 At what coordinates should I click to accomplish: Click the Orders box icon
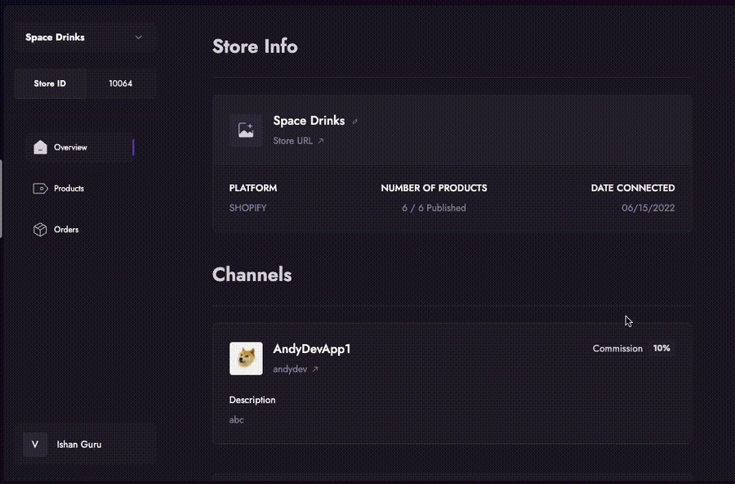point(40,230)
